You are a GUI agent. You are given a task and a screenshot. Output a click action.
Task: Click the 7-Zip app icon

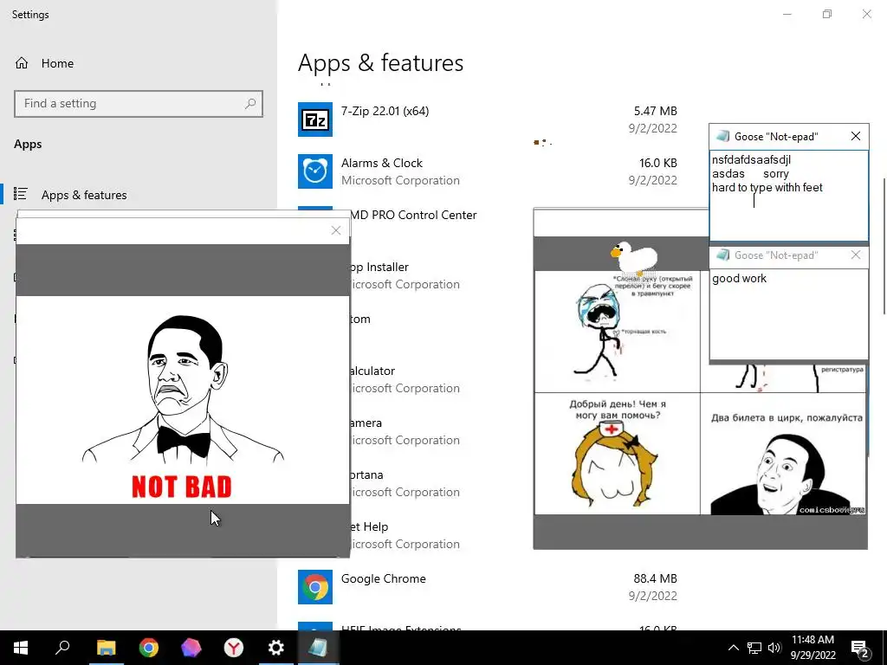(315, 119)
